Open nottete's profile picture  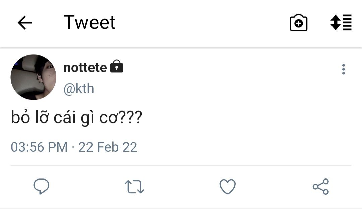[x=34, y=77]
